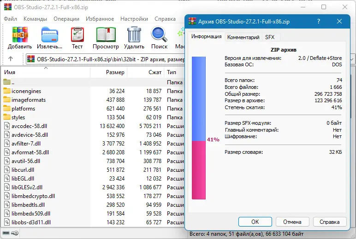Click the key icon in status bar
Image resolution: width=356 pixels, height=239 pixels.
(x=15, y=233)
